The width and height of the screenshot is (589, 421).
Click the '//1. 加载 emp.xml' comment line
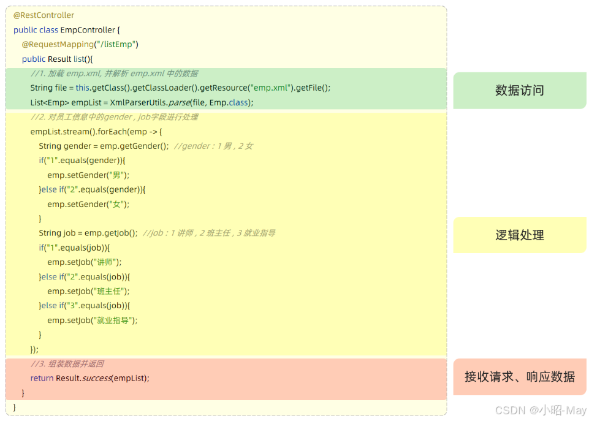coord(114,74)
